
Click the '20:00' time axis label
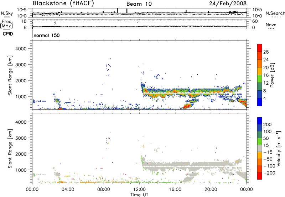click(211, 190)
